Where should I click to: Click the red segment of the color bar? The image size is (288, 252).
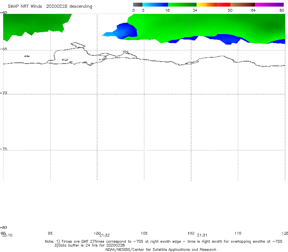[223, 5]
